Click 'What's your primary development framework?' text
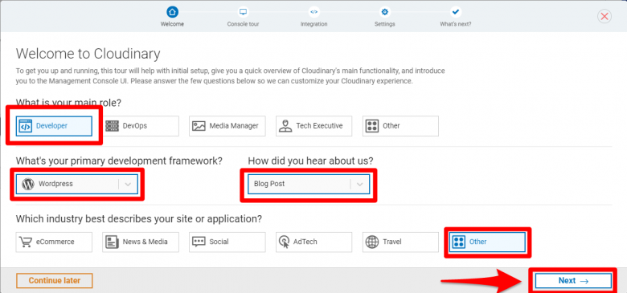Screen dimensions: 627x293 (119, 161)
